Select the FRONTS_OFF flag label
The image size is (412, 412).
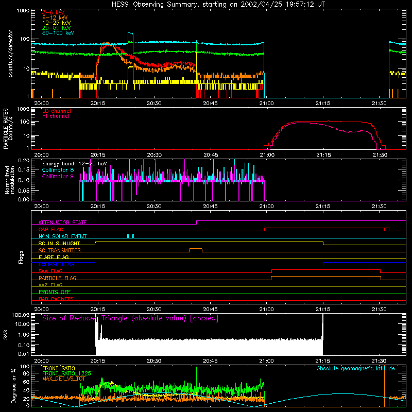pyautogui.click(x=55, y=291)
